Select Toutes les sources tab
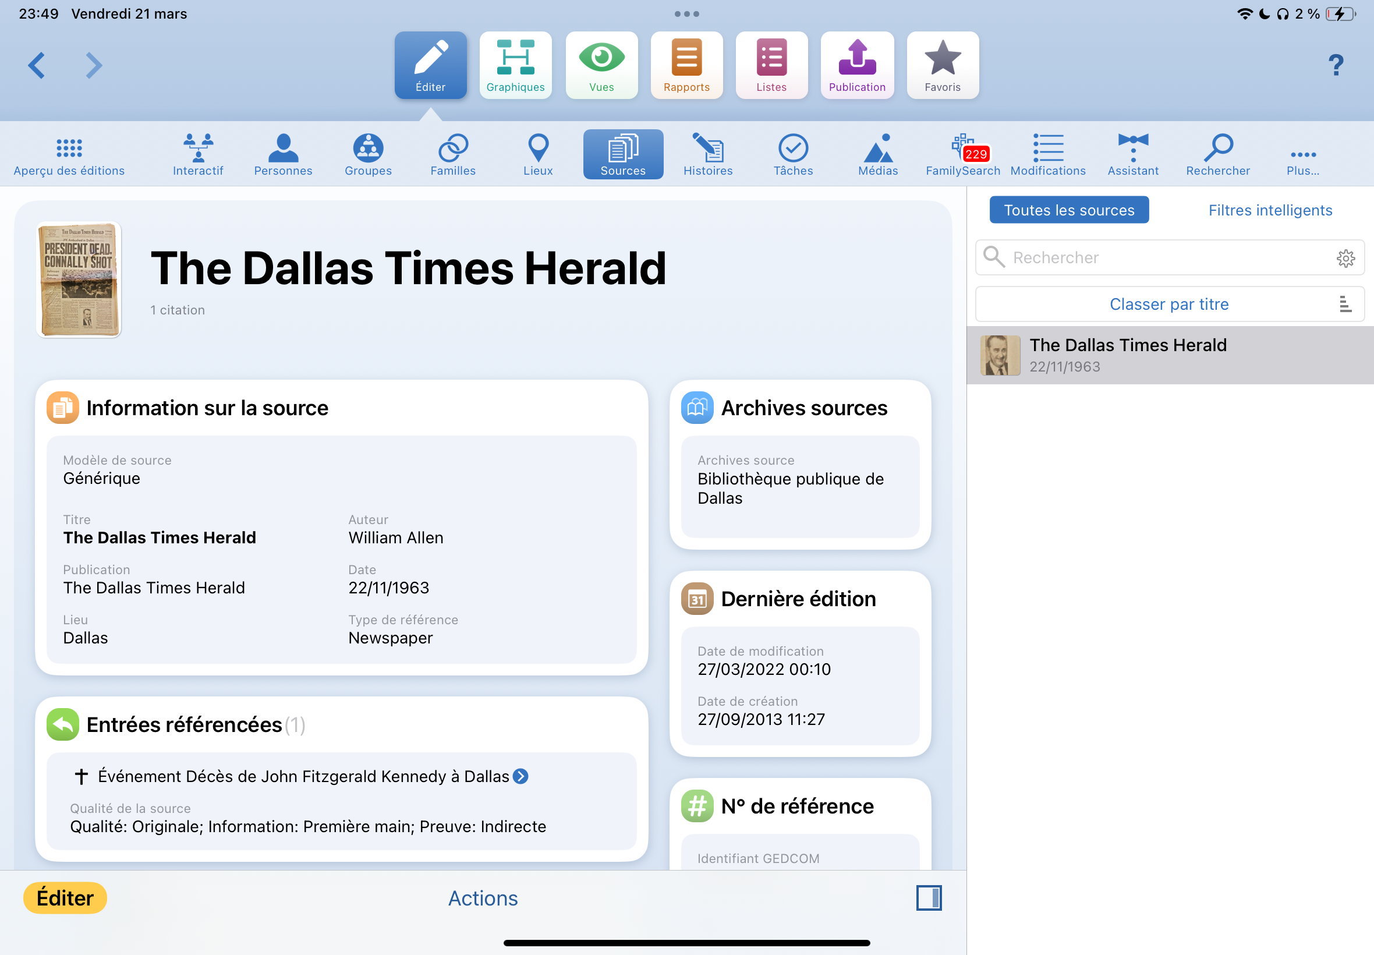The image size is (1374, 955). [1069, 210]
